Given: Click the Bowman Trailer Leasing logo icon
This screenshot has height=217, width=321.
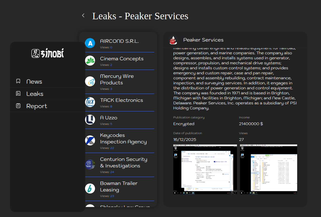Looking at the screenshot, I should 90,188.
